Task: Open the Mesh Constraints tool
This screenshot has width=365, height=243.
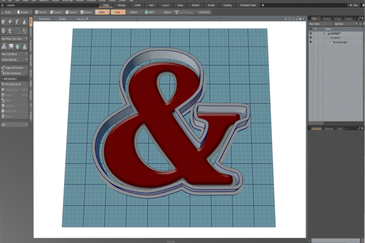Action: [13, 73]
